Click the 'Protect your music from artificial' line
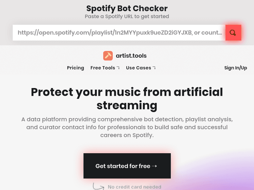The width and height of the screenshot is (254, 190). [x=127, y=92]
